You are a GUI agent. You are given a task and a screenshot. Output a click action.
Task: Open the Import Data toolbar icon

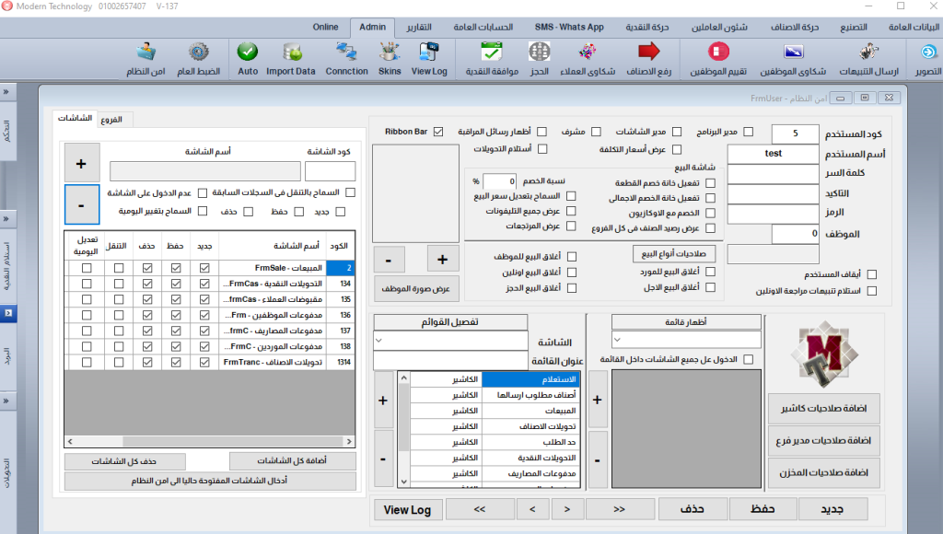pyautogui.click(x=291, y=57)
